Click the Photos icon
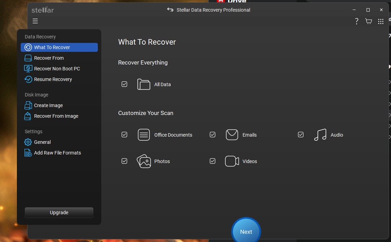Screen dimensions: 391x242 tap(144, 161)
